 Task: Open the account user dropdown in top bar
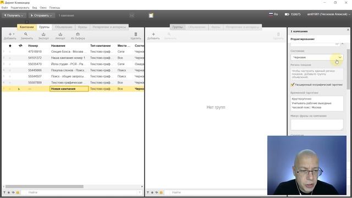coord(329,14)
